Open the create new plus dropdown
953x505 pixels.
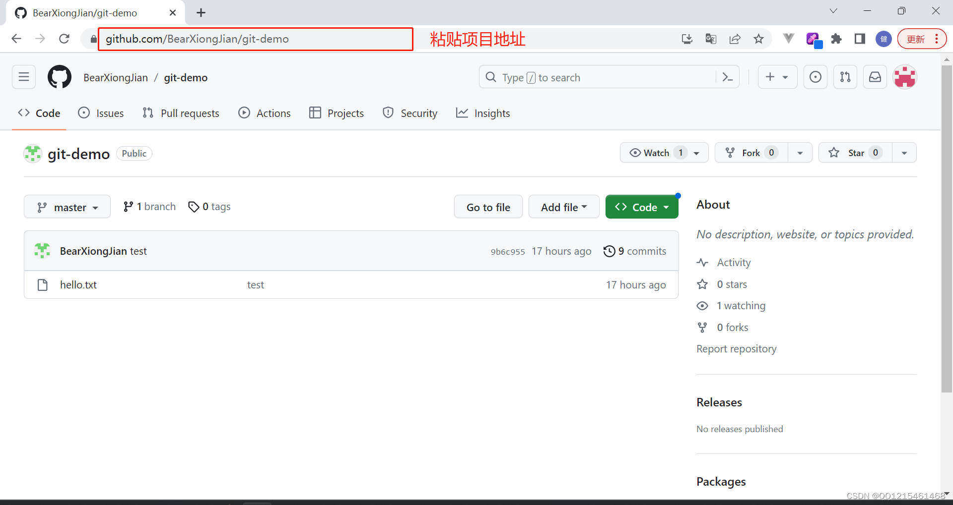click(777, 77)
